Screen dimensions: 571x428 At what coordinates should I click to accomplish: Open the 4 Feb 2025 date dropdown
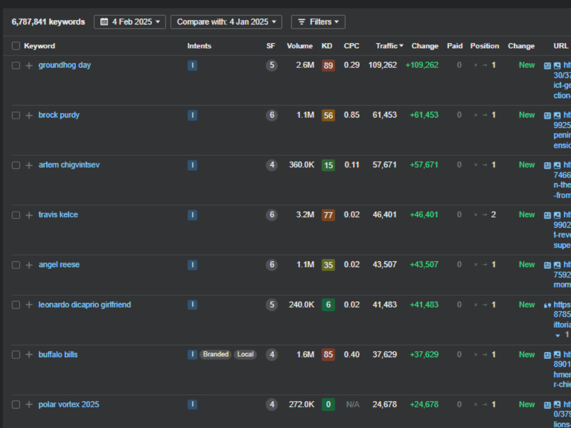(130, 22)
